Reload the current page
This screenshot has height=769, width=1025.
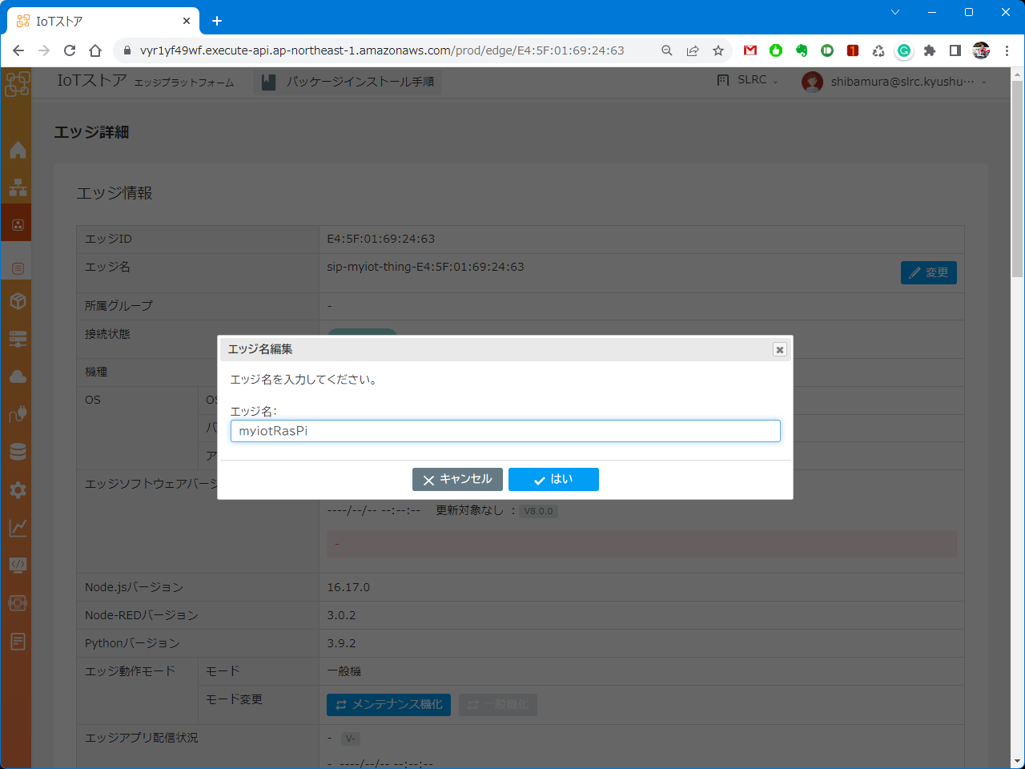coord(70,50)
